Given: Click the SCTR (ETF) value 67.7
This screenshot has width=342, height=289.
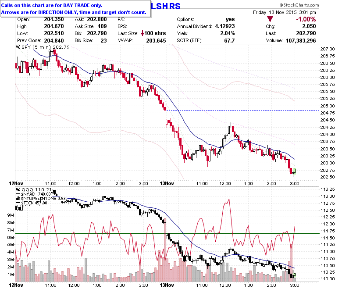Looking at the screenshot, I should pyautogui.click(x=229, y=41).
